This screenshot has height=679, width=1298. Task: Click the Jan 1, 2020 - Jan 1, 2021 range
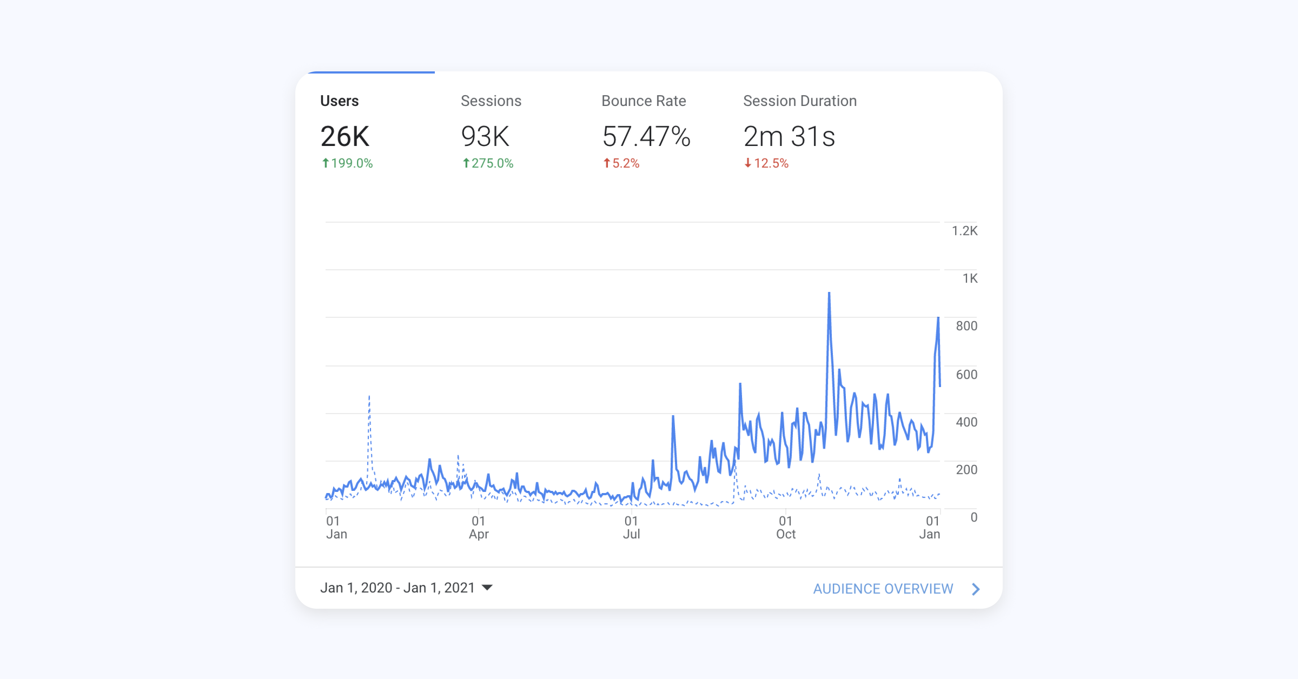[398, 587]
